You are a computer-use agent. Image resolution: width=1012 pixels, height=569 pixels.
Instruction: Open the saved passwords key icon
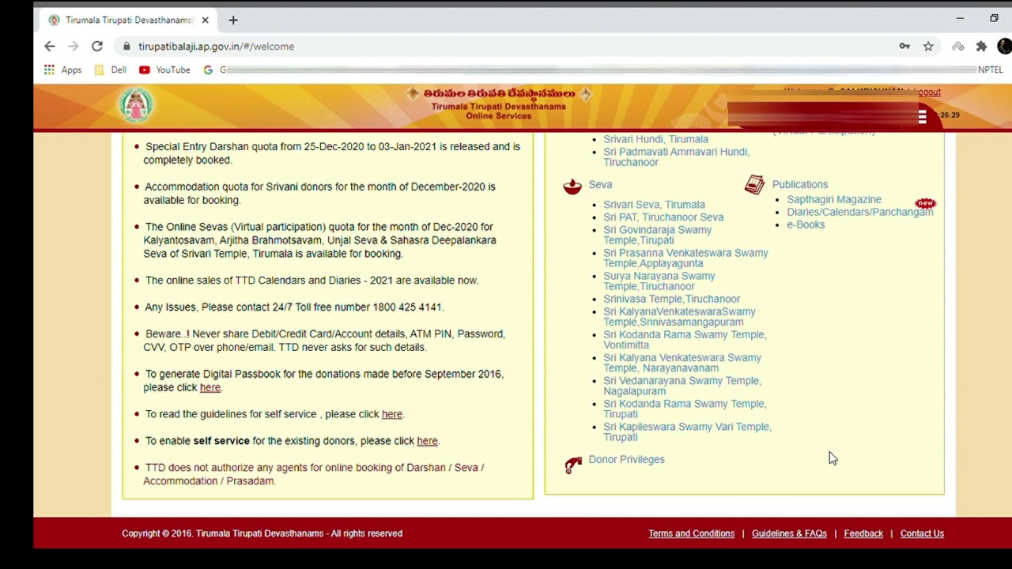click(904, 47)
